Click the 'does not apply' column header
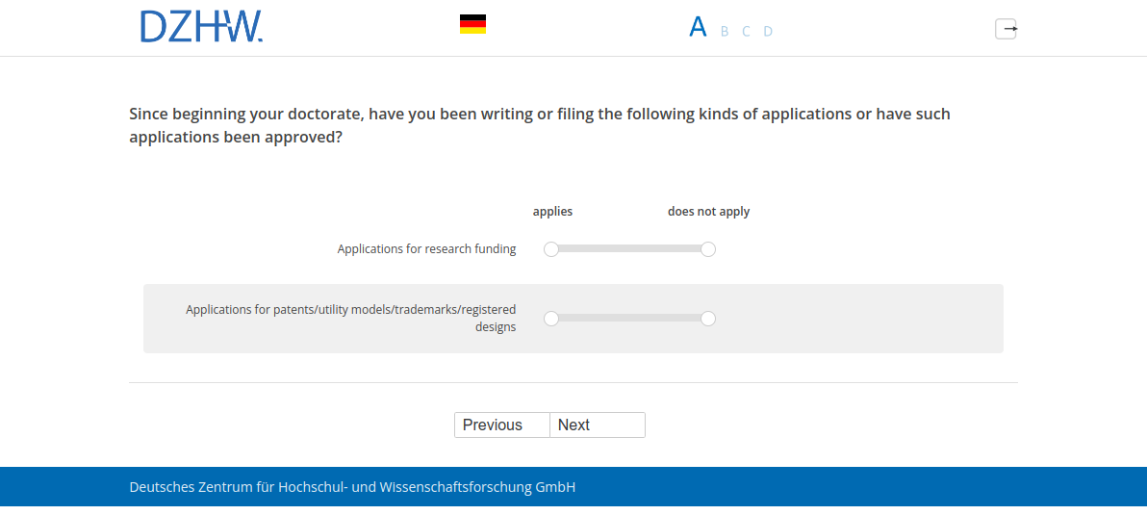 [x=708, y=212]
